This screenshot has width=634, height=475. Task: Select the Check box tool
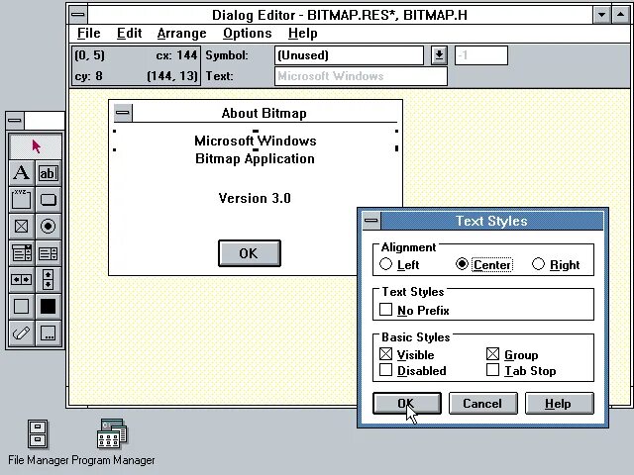(x=22, y=227)
